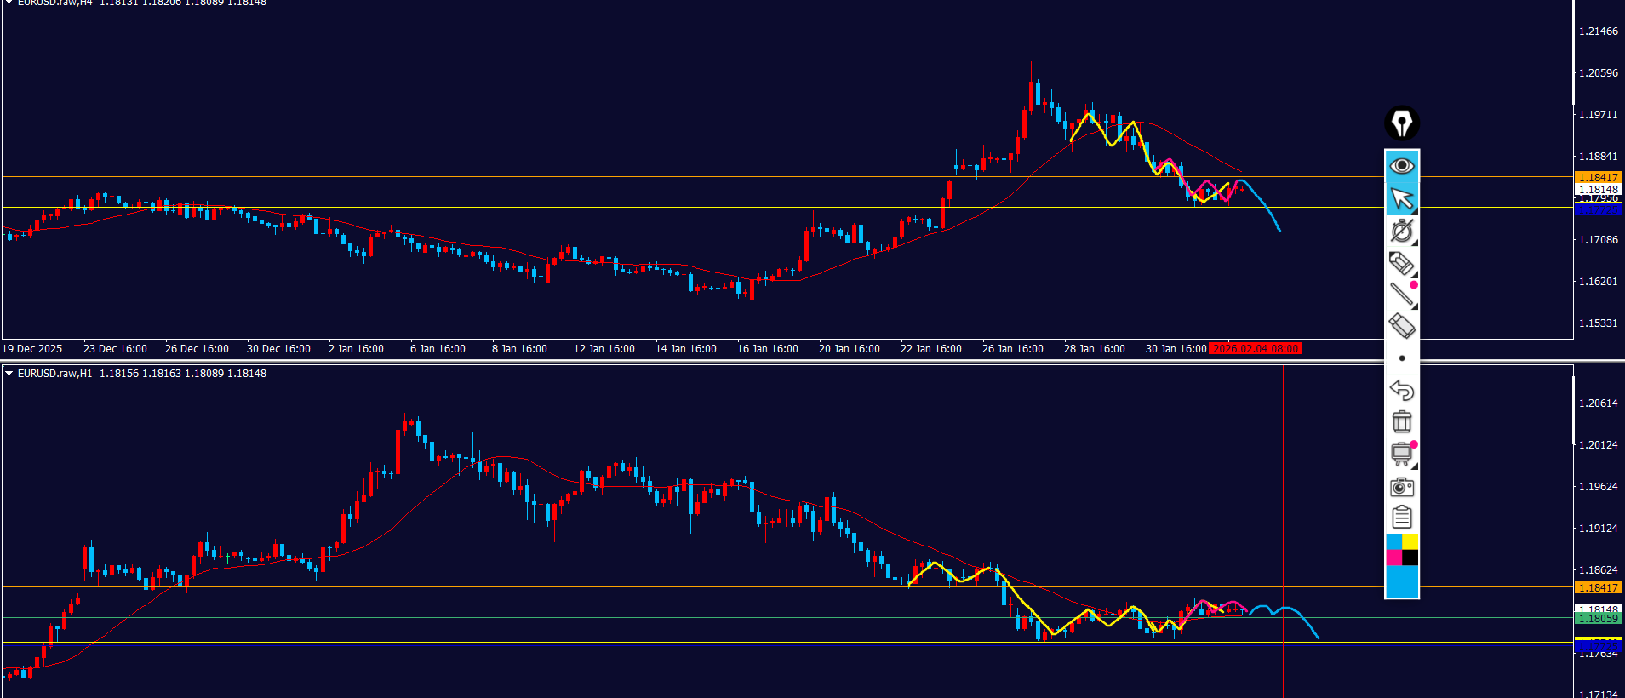Pick the eraser tool below the line tool

[x=1401, y=325]
